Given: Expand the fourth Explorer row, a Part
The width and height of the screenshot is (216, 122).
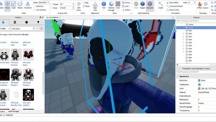Looking at the screenshot, I should click(183, 34).
